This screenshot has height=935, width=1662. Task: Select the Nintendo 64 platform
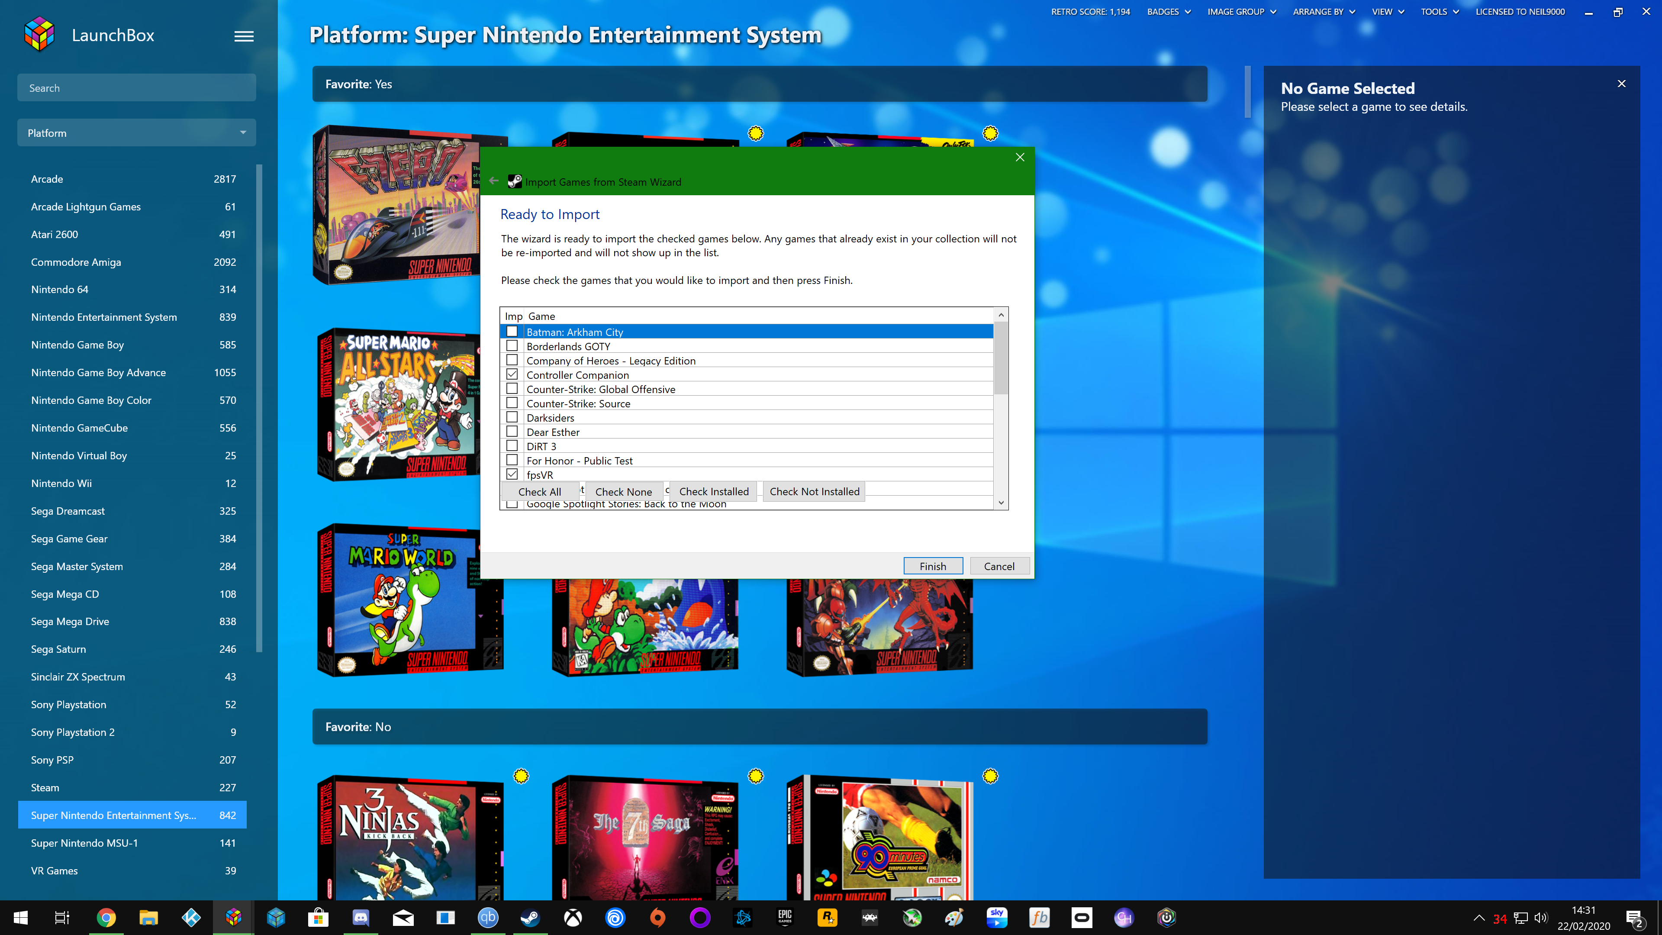pos(132,289)
